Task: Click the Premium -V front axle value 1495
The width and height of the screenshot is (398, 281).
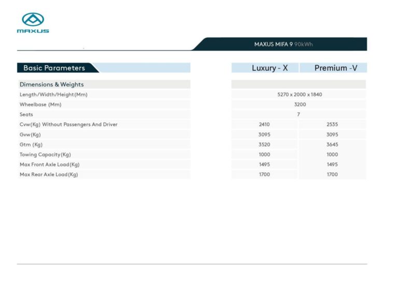Action: click(x=332, y=165)
